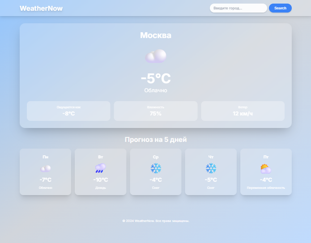Click the 'Ветер' 12 км/ч card
Screen dimensions: 311x243
[x=243, y=111]
